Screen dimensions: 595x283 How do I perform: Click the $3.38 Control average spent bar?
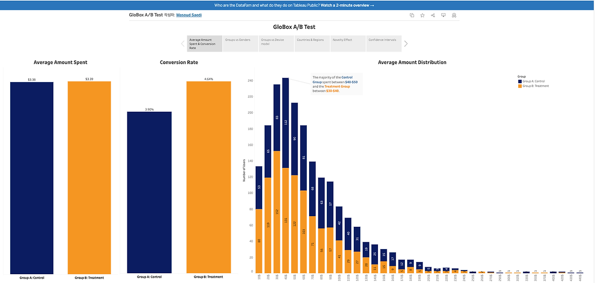(32, 178)
